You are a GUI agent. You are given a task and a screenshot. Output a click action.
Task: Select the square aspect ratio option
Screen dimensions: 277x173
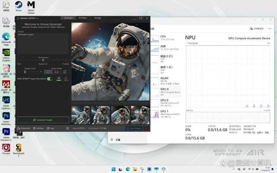point(48,72)
